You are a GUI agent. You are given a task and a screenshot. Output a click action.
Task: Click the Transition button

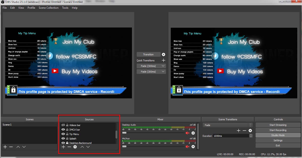coord(148,54)
